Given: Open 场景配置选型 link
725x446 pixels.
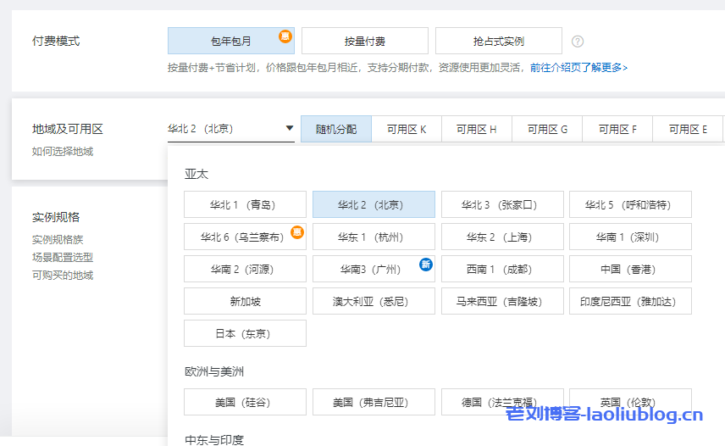Looking at the screenshot, I should click(63, 258).
